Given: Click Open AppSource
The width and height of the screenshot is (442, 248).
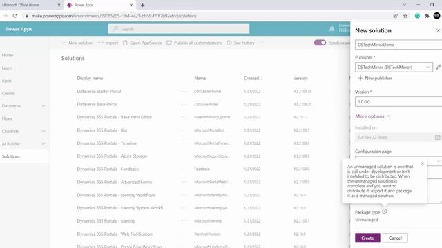Looking at the screenshot, I should 142,43.
